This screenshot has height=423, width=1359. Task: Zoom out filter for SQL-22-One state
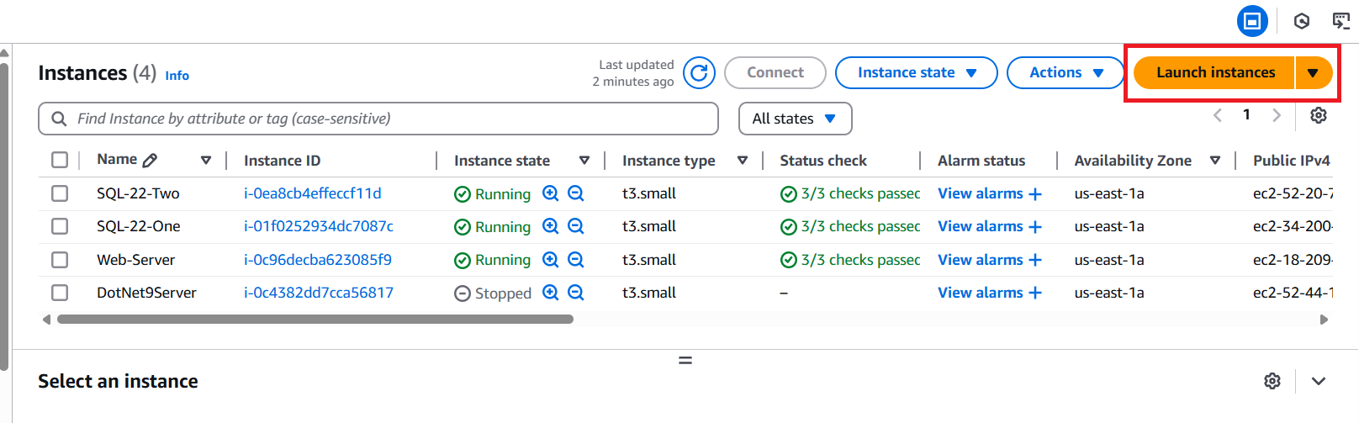(x=576, y=226)
